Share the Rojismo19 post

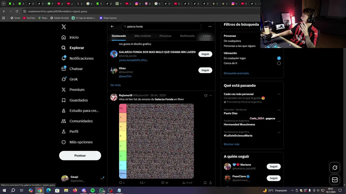coord(211,183)
